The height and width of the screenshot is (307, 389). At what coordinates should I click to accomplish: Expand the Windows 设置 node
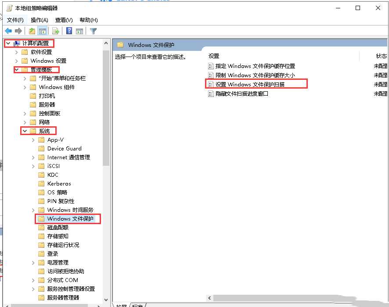16,61
